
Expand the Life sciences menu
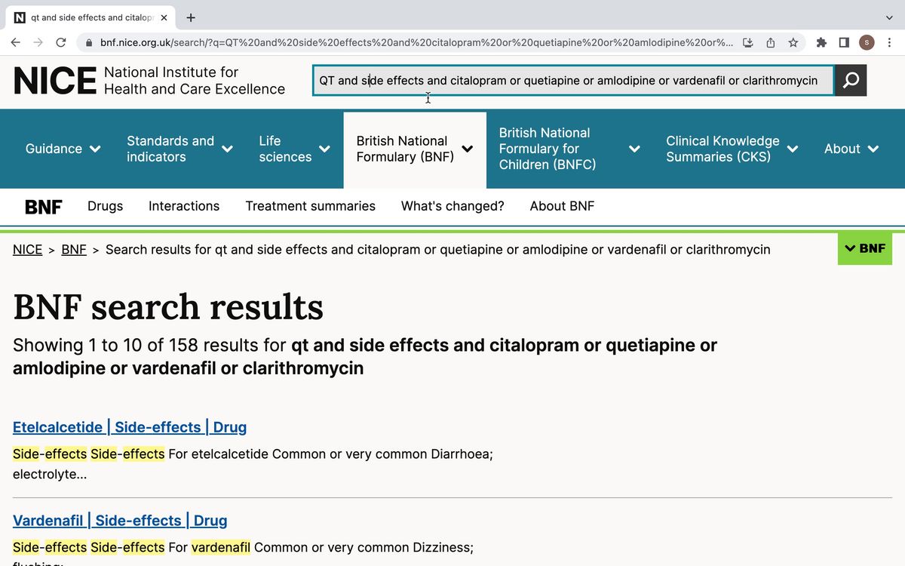295,149
